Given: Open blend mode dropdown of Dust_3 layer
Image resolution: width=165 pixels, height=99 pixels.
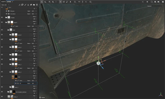Looking at the screenshot, I should click(35, 96).
